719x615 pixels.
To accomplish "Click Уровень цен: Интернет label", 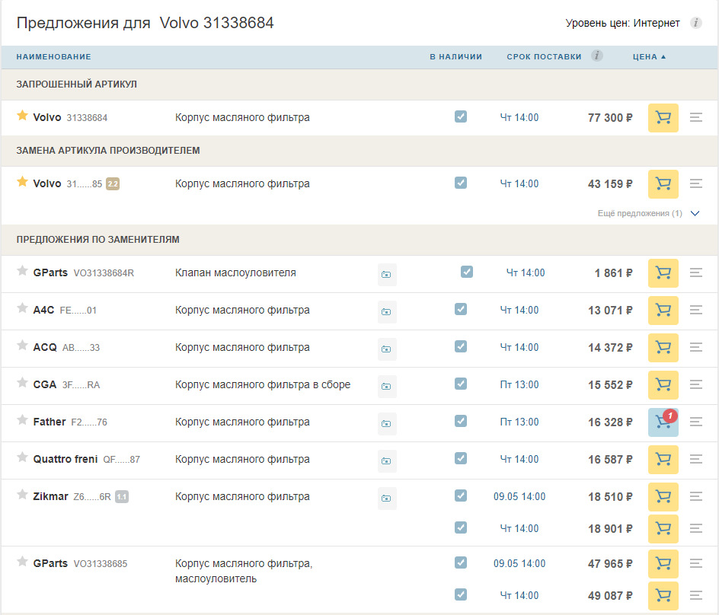I will (x=622, y=23).
